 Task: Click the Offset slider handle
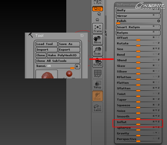pyautogui.click(x=138, y=40)
